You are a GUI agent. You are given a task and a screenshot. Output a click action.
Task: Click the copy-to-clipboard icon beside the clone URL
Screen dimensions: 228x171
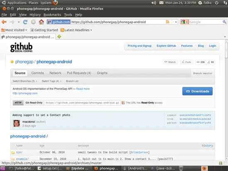point(123,103)
